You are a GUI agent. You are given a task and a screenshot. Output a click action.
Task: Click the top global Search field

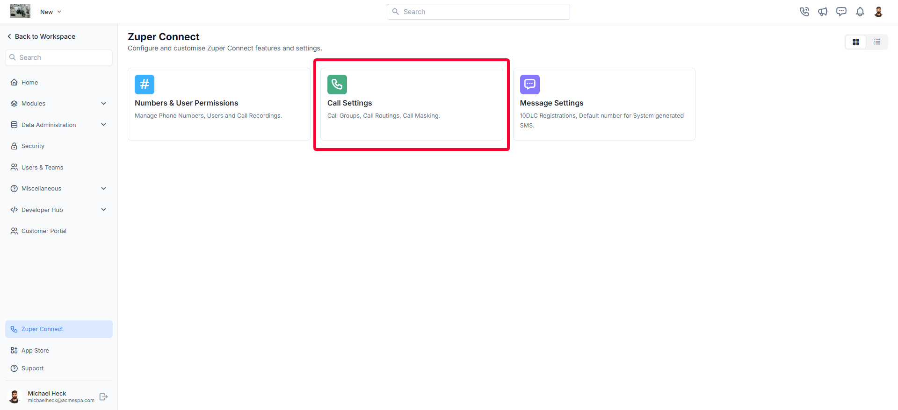(478, 12)
